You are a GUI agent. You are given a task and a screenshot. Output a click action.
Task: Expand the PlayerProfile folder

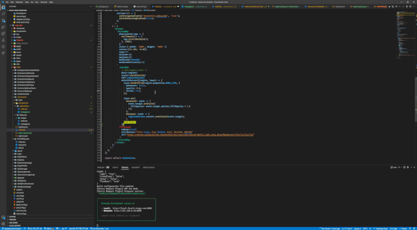pyautogui.click(x=22, y=166)
